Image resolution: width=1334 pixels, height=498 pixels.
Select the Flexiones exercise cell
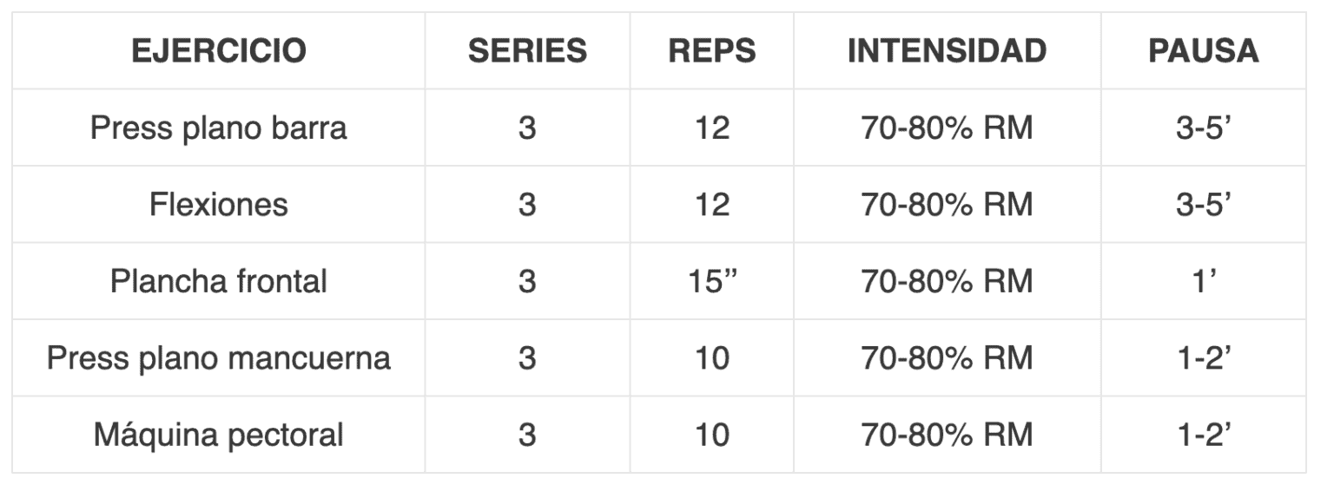219,205
